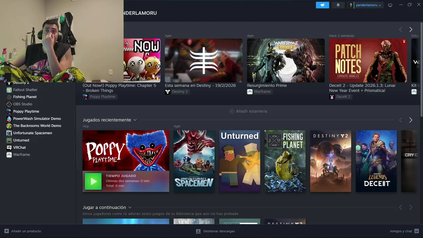The height and width of the screenshot is (238, 423).
Task: Open the Deceit game capsule
Action: [376, 161]
